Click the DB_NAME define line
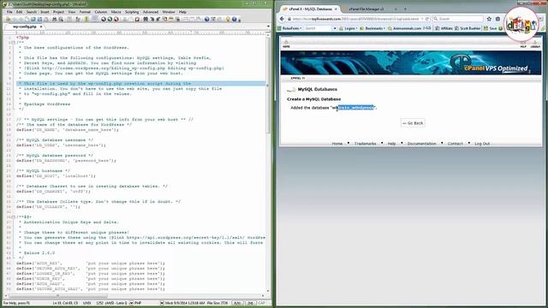The width and height of the screenshot is (548, 308). pos(68,130)
